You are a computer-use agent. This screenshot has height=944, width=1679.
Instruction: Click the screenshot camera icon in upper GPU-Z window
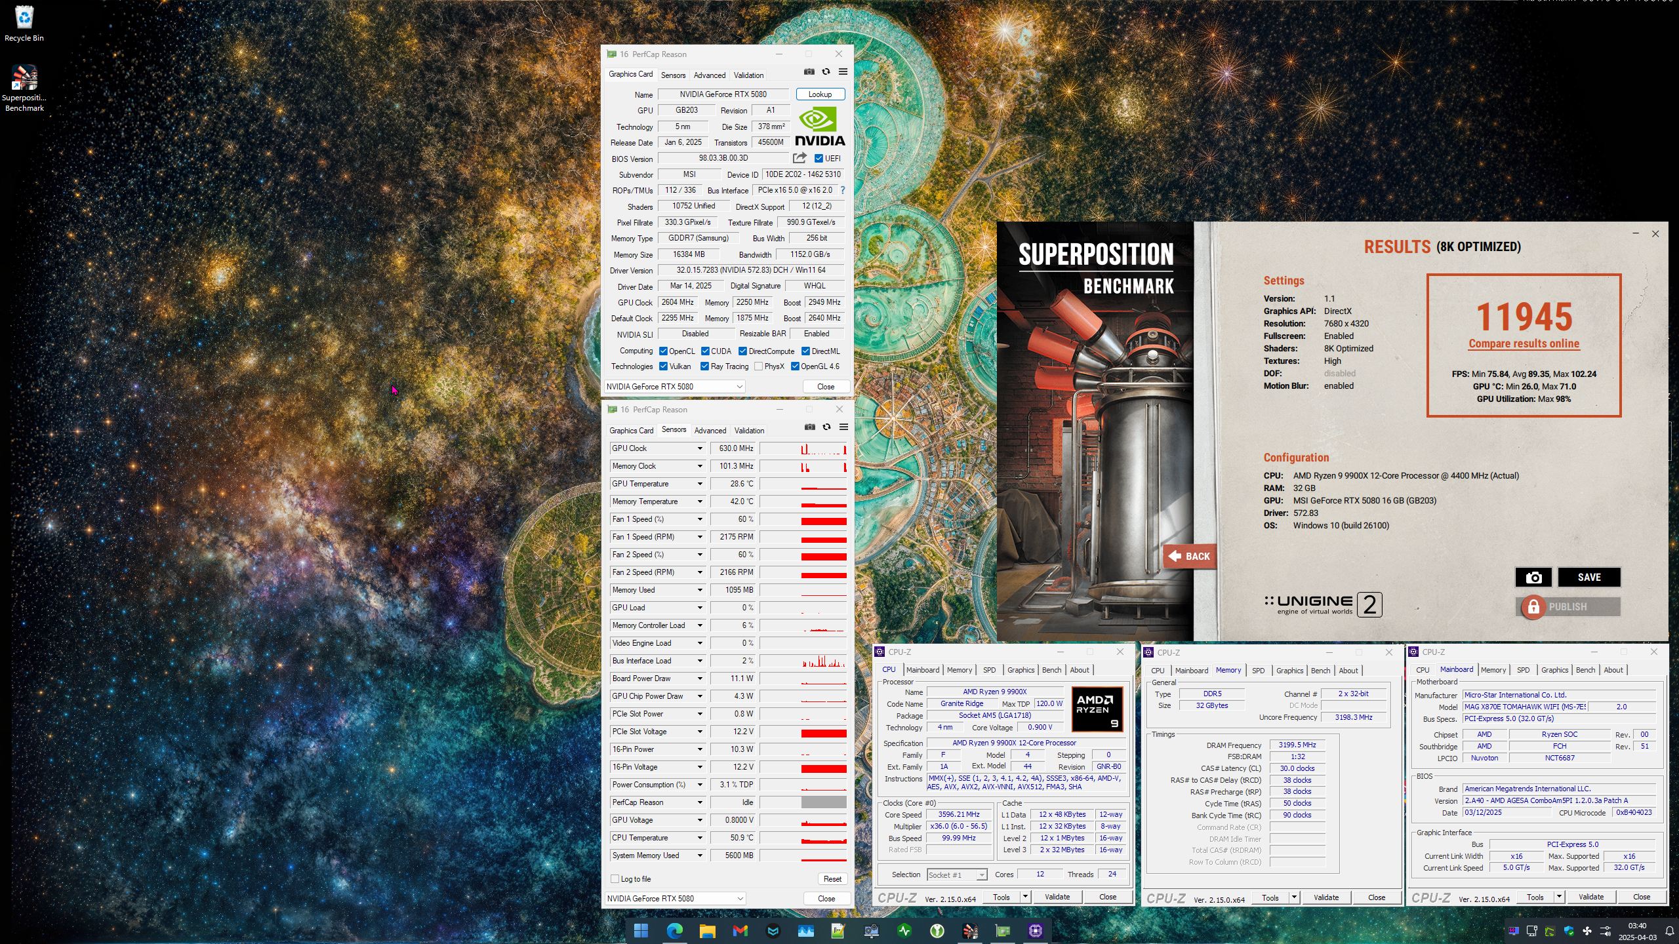[809, 71]
